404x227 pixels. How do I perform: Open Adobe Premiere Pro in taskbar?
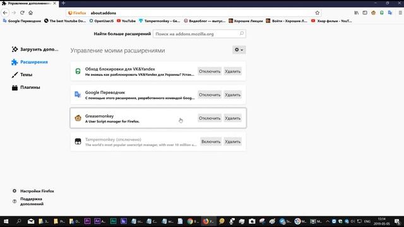(87, 221)
